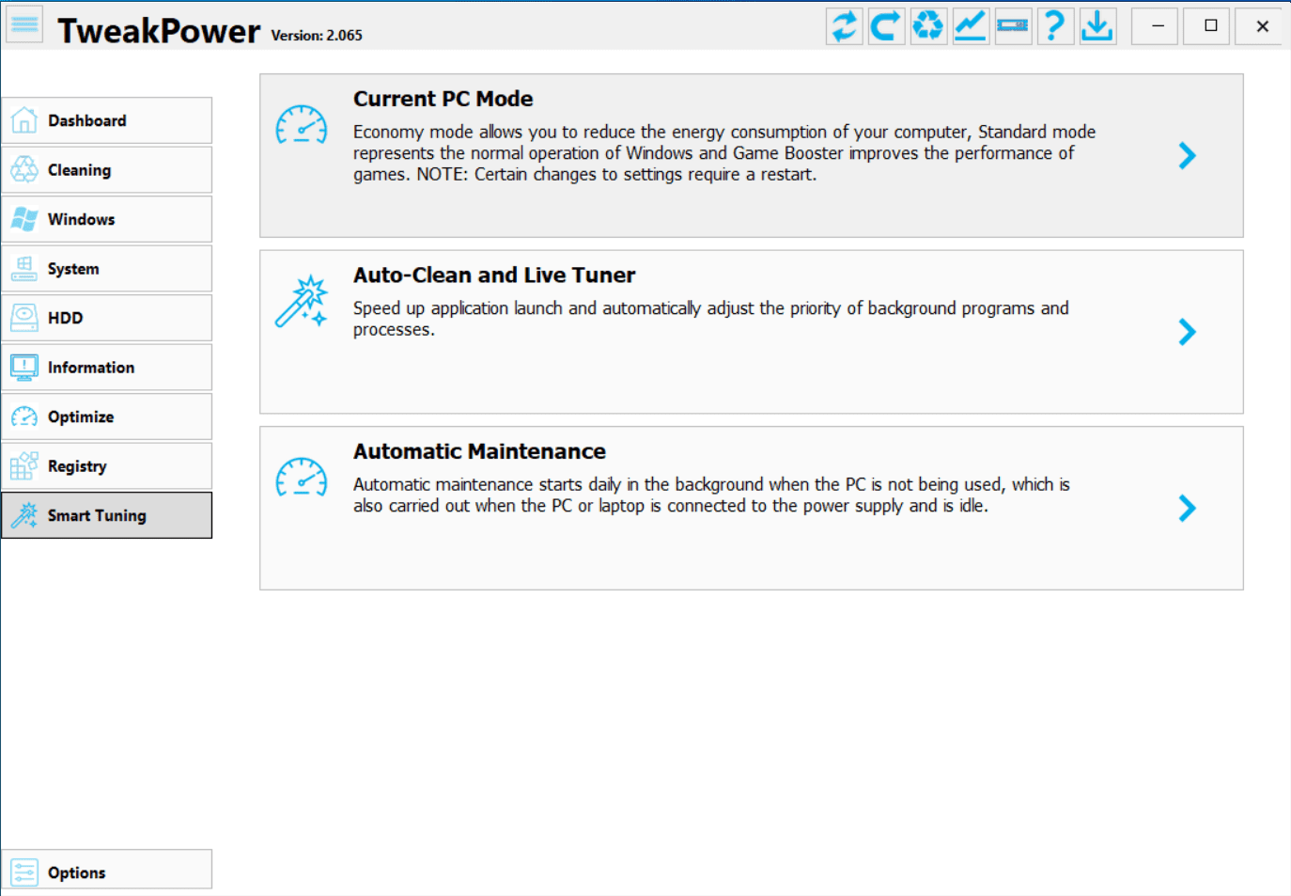This screenshot has height=896, width=1291.
Task: Open the Registry section via its blocks icon
Action: [24, 466]
